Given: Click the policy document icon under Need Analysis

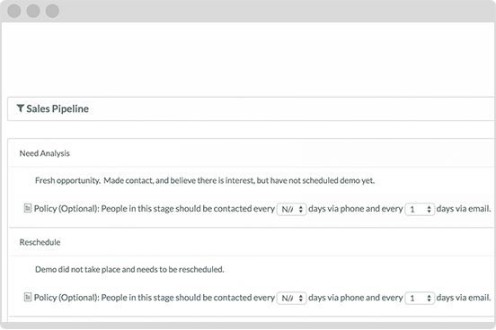Looking at the screenshot, I should (28, 208).
